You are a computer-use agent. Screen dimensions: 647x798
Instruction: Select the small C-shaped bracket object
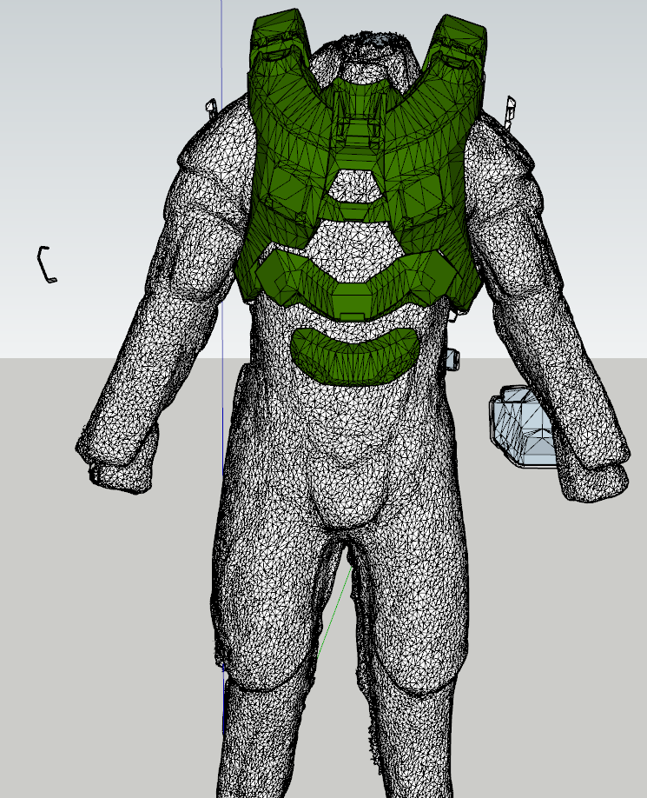coord(47,264)
